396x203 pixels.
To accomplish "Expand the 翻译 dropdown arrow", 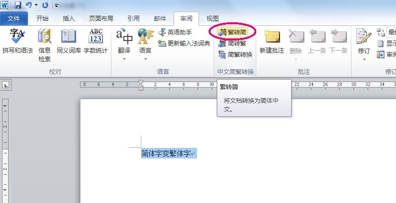I will click(x=124, y=59).
